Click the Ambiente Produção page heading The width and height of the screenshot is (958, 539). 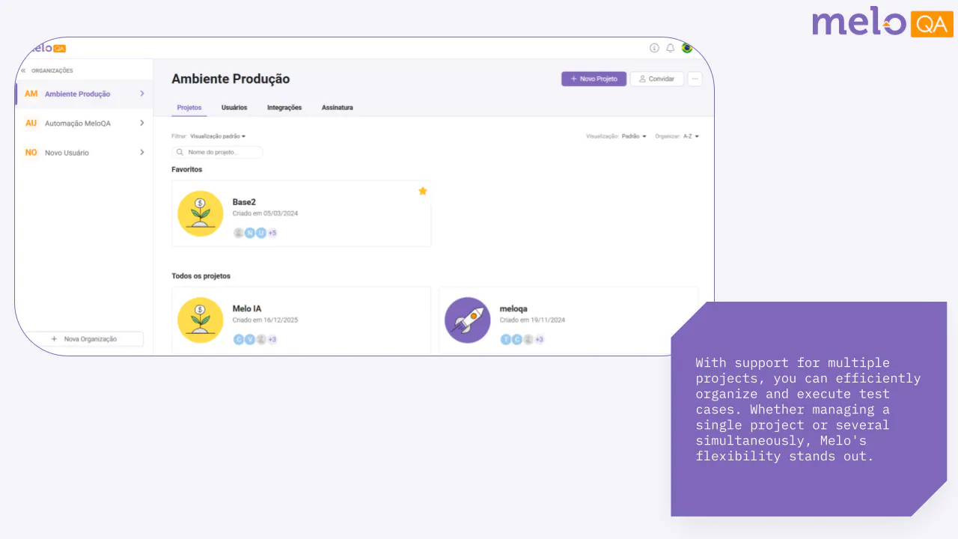[x=231, y=79]
